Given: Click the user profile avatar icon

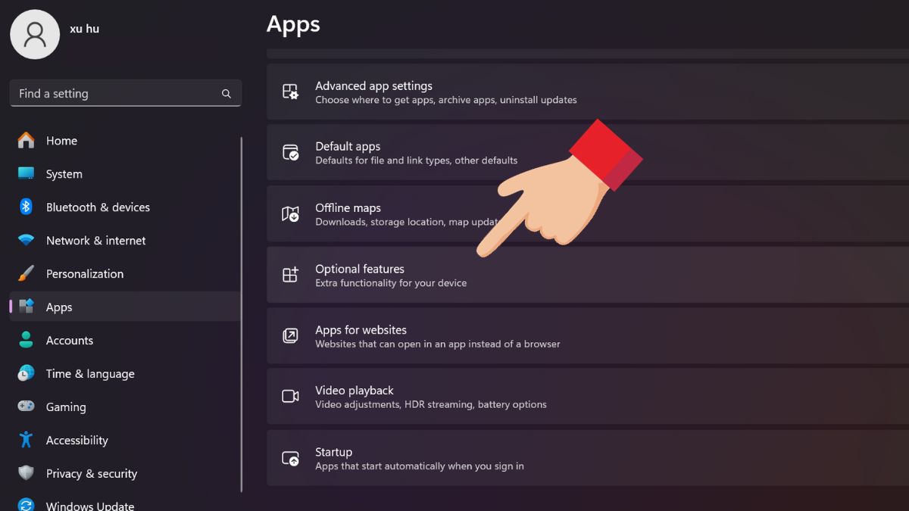Looking at the screenshot, I should 35,35.
